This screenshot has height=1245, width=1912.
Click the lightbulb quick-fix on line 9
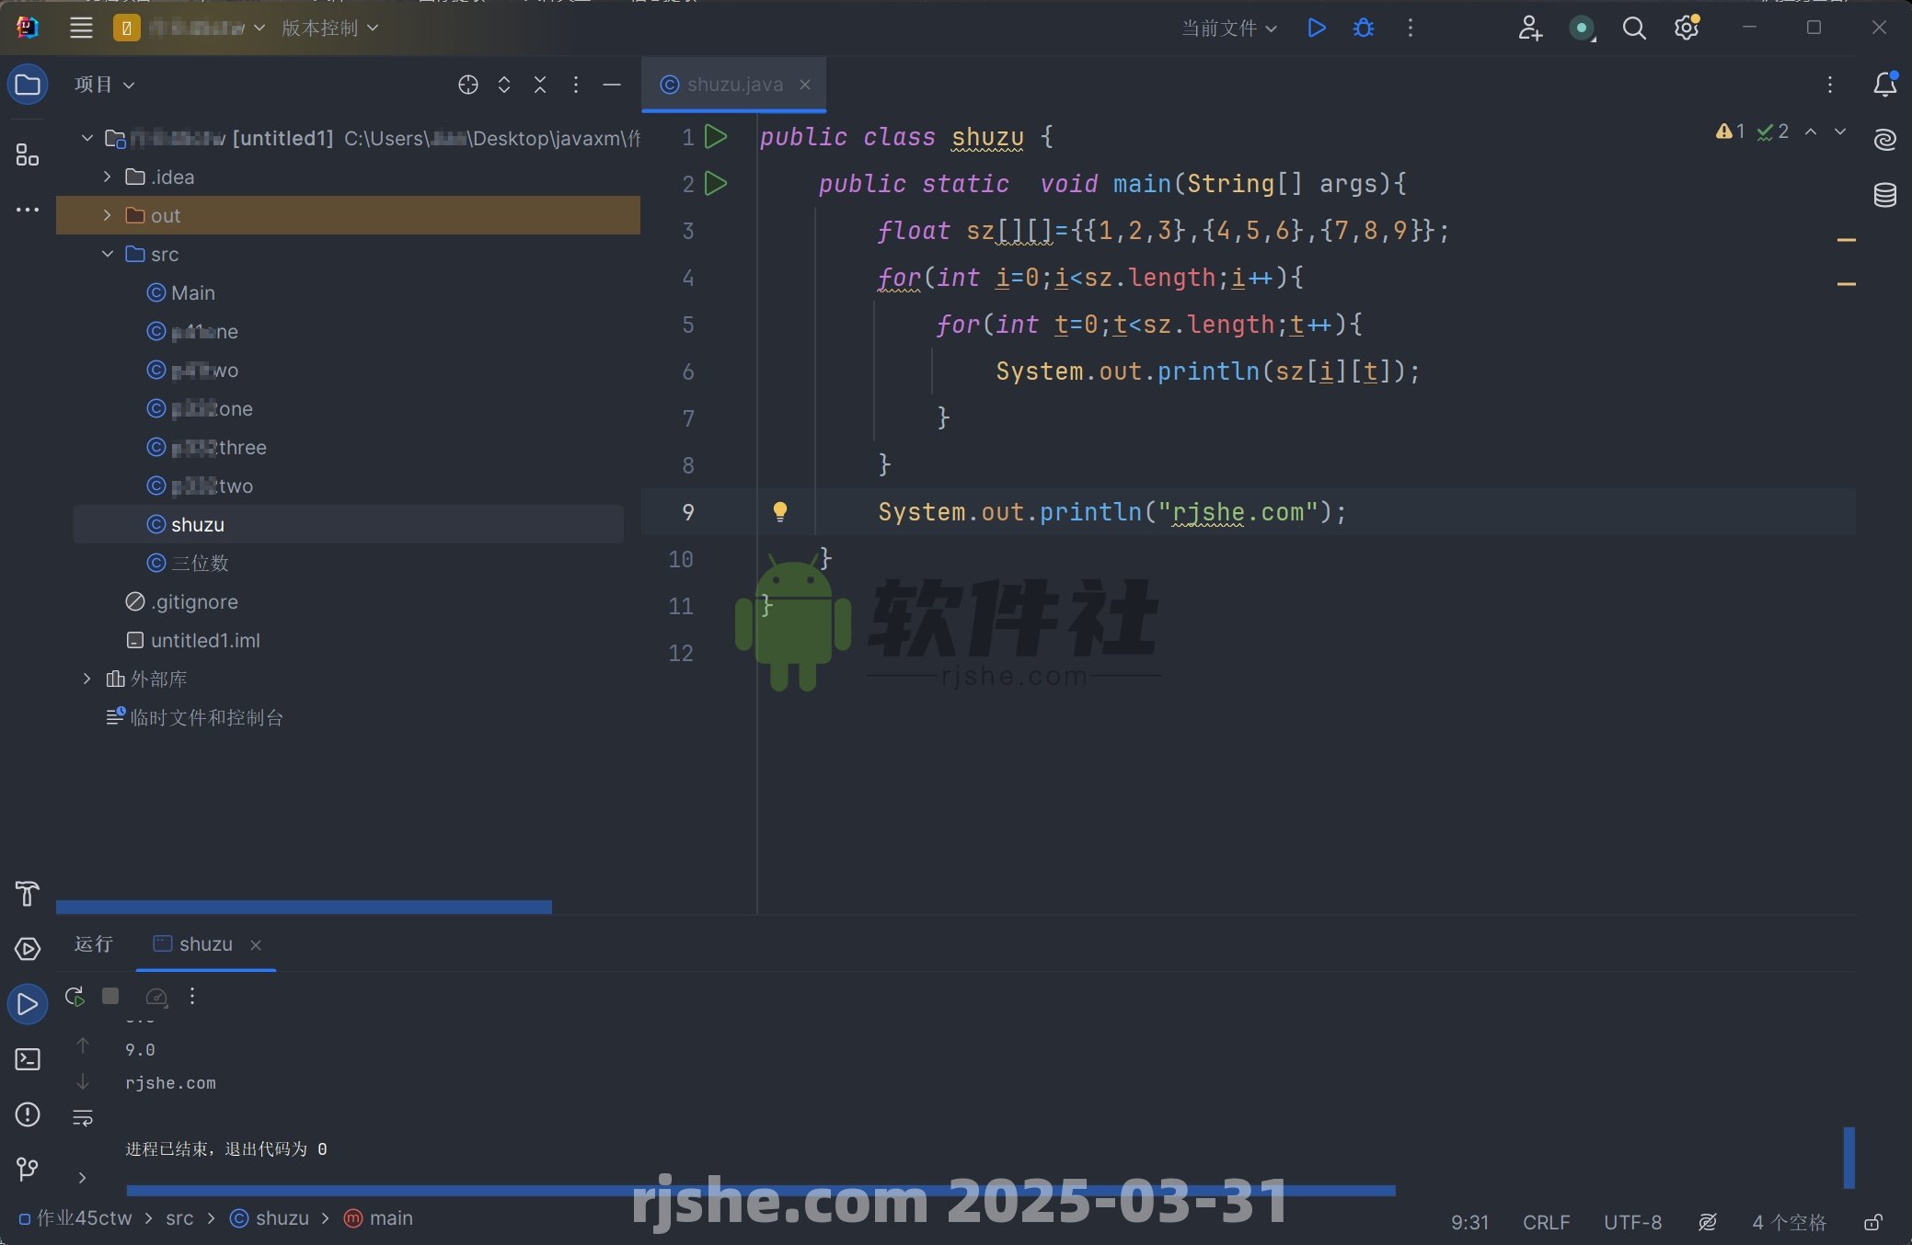(x=780, y=511)
